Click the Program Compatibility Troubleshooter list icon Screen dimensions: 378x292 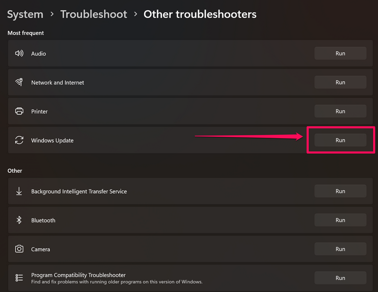pyautogui.click(x=20, y=278)
